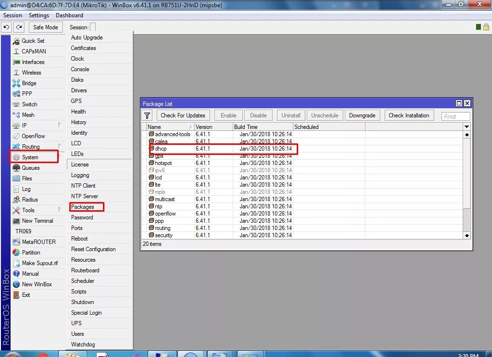Choose Scheduler in System submenu

pos(99,281)
